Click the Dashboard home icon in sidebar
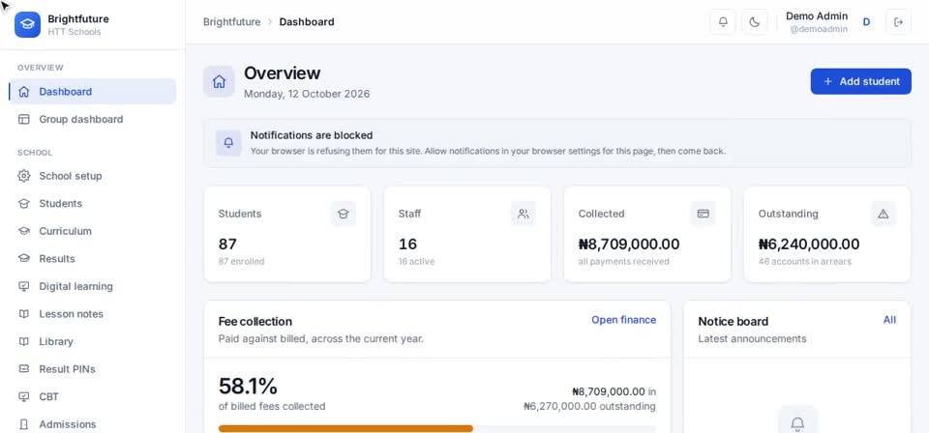This screenshot has width=929, height=433. (x=23, y=92)
